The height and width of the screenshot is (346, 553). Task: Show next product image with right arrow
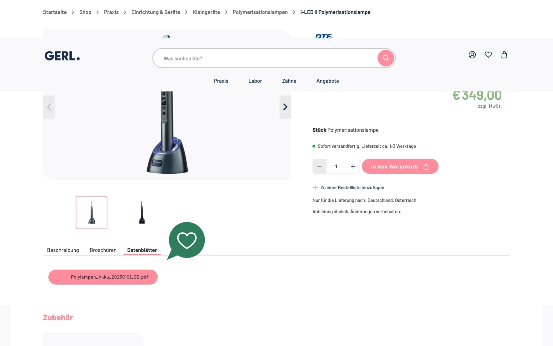point(285,107)
